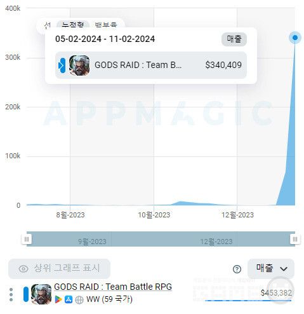This screenshot has height=314, width=304.
Task: Click the blue data point at chart peak
Action: click(x=295, y=38)
